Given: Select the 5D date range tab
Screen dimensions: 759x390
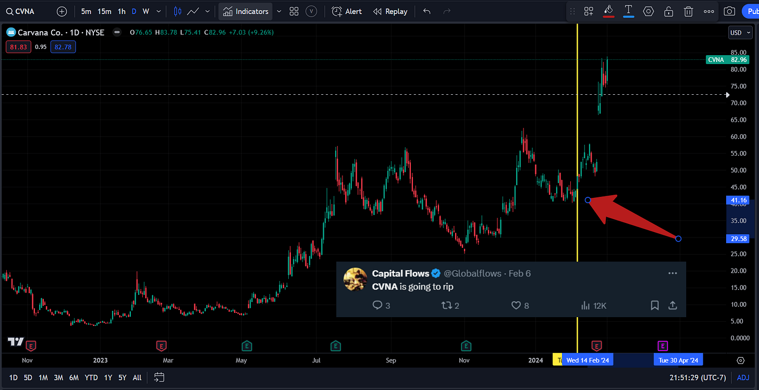Looking at the screenshot, I should pyautogui.click(x=29, y=378).
